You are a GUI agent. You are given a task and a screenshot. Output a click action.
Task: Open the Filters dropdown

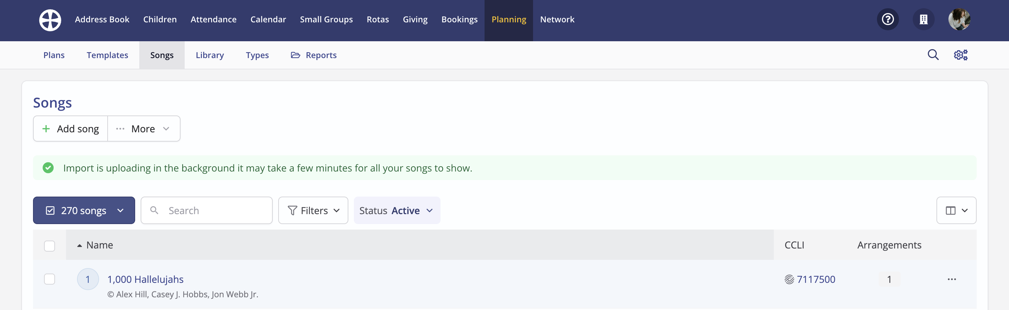(x=313, y=210)
